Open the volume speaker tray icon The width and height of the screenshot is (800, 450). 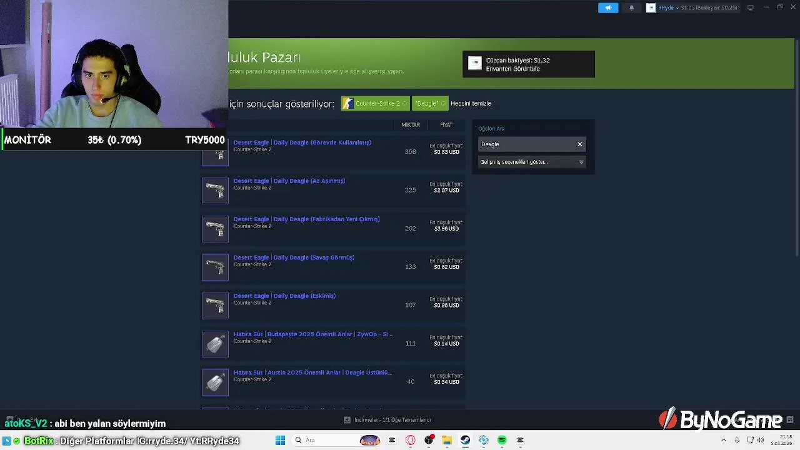click(761, 440)
